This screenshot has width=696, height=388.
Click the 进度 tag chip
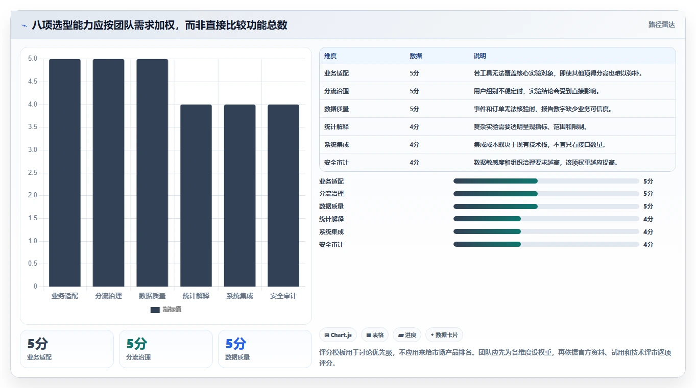pyautogui.click(x=407, y=335)
